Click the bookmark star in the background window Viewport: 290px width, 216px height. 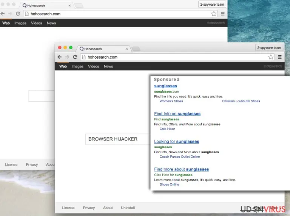click(214, 14)
